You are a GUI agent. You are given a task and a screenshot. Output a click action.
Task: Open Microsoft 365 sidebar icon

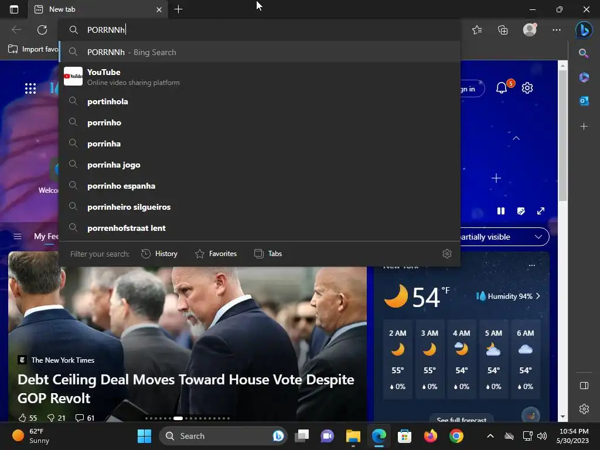[x=584, y=77]
